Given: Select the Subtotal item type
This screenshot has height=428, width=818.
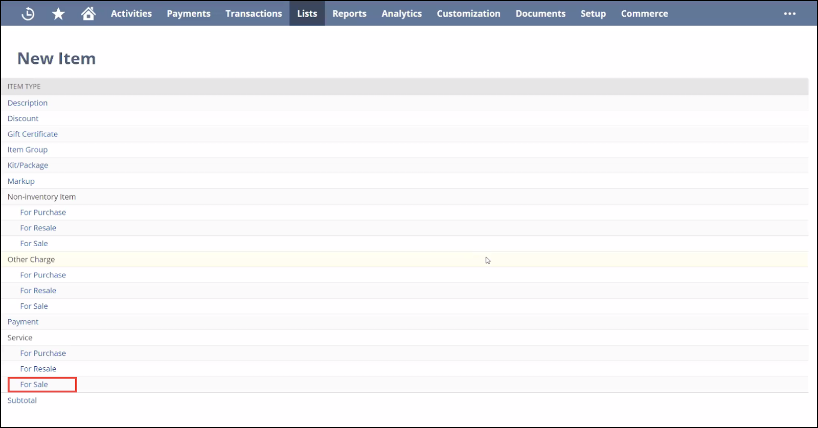Looking at the screenshot, I should [x=22, y=400].
